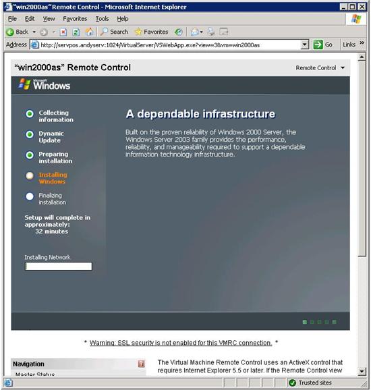Open the Tools menu
371x390 pixels.
tap(103, 19)
